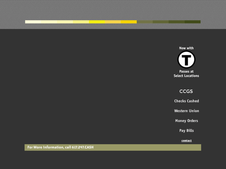
Task: Go to the Pay Bills menu item
Action: click(187, 131)
